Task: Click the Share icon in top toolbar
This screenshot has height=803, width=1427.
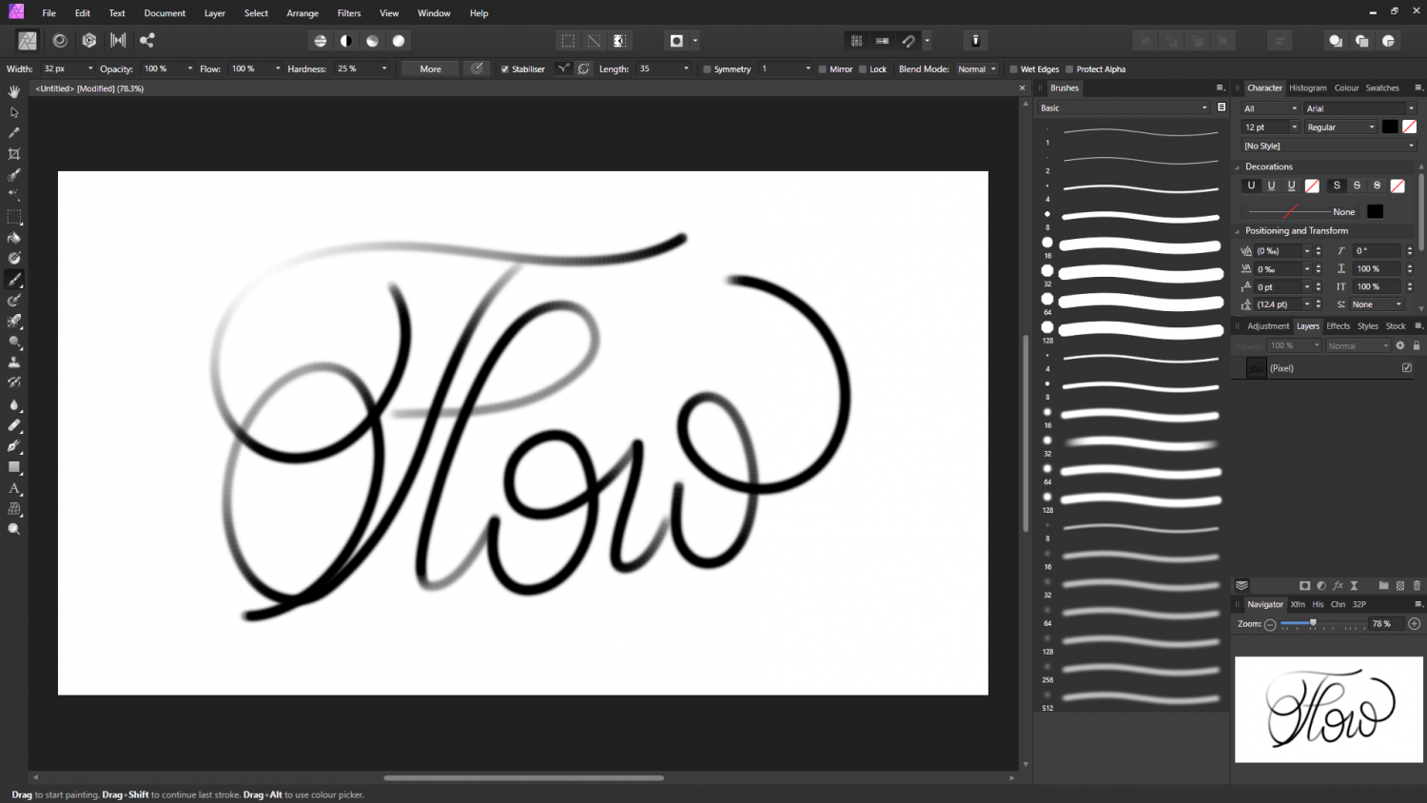Action: (147, 41)
